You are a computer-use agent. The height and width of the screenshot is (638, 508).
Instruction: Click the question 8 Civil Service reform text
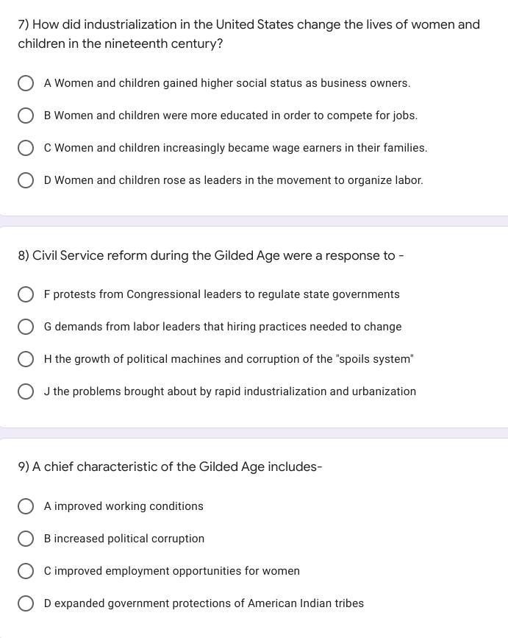pos(211,255)
